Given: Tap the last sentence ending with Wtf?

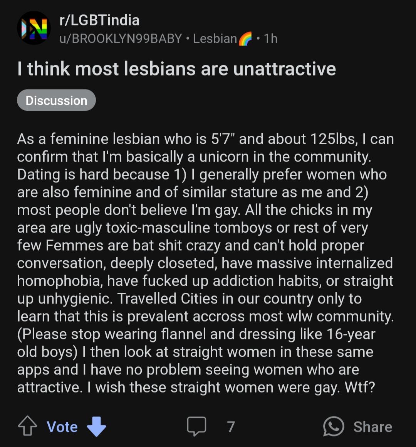Looking at the screenshot, I should coord(231,388).
